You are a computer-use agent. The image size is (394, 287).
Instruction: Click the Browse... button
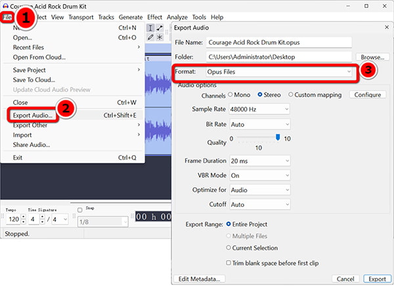pos(372,57)
